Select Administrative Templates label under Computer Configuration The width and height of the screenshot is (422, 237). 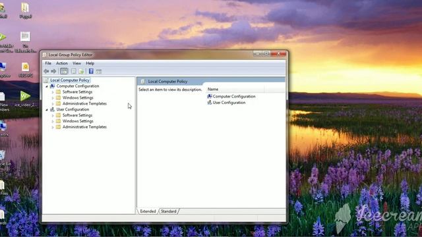pyautogui.click(x=84, y=103)
